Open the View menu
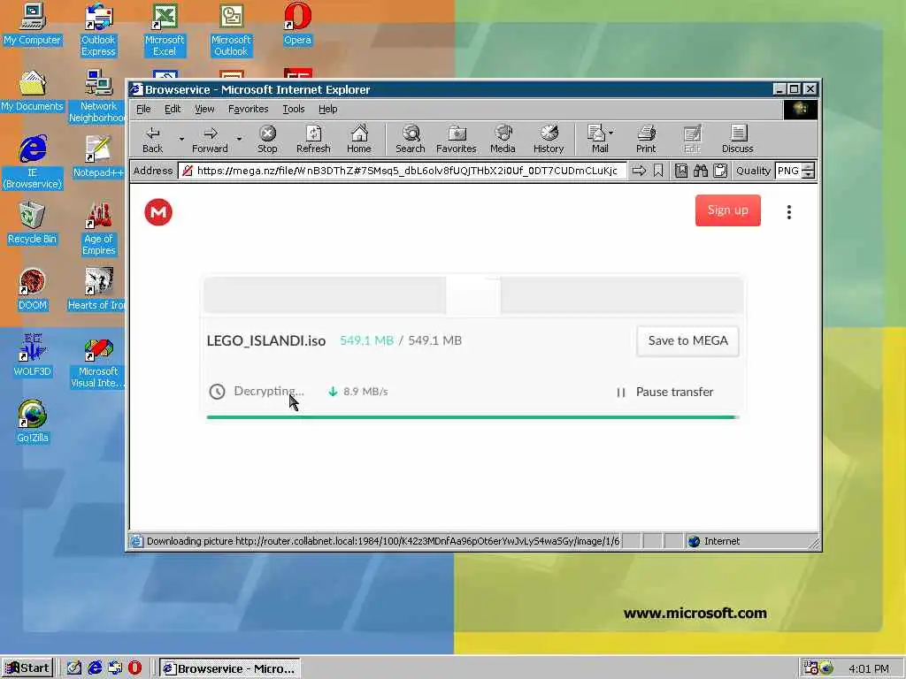 tap(204, 109)
